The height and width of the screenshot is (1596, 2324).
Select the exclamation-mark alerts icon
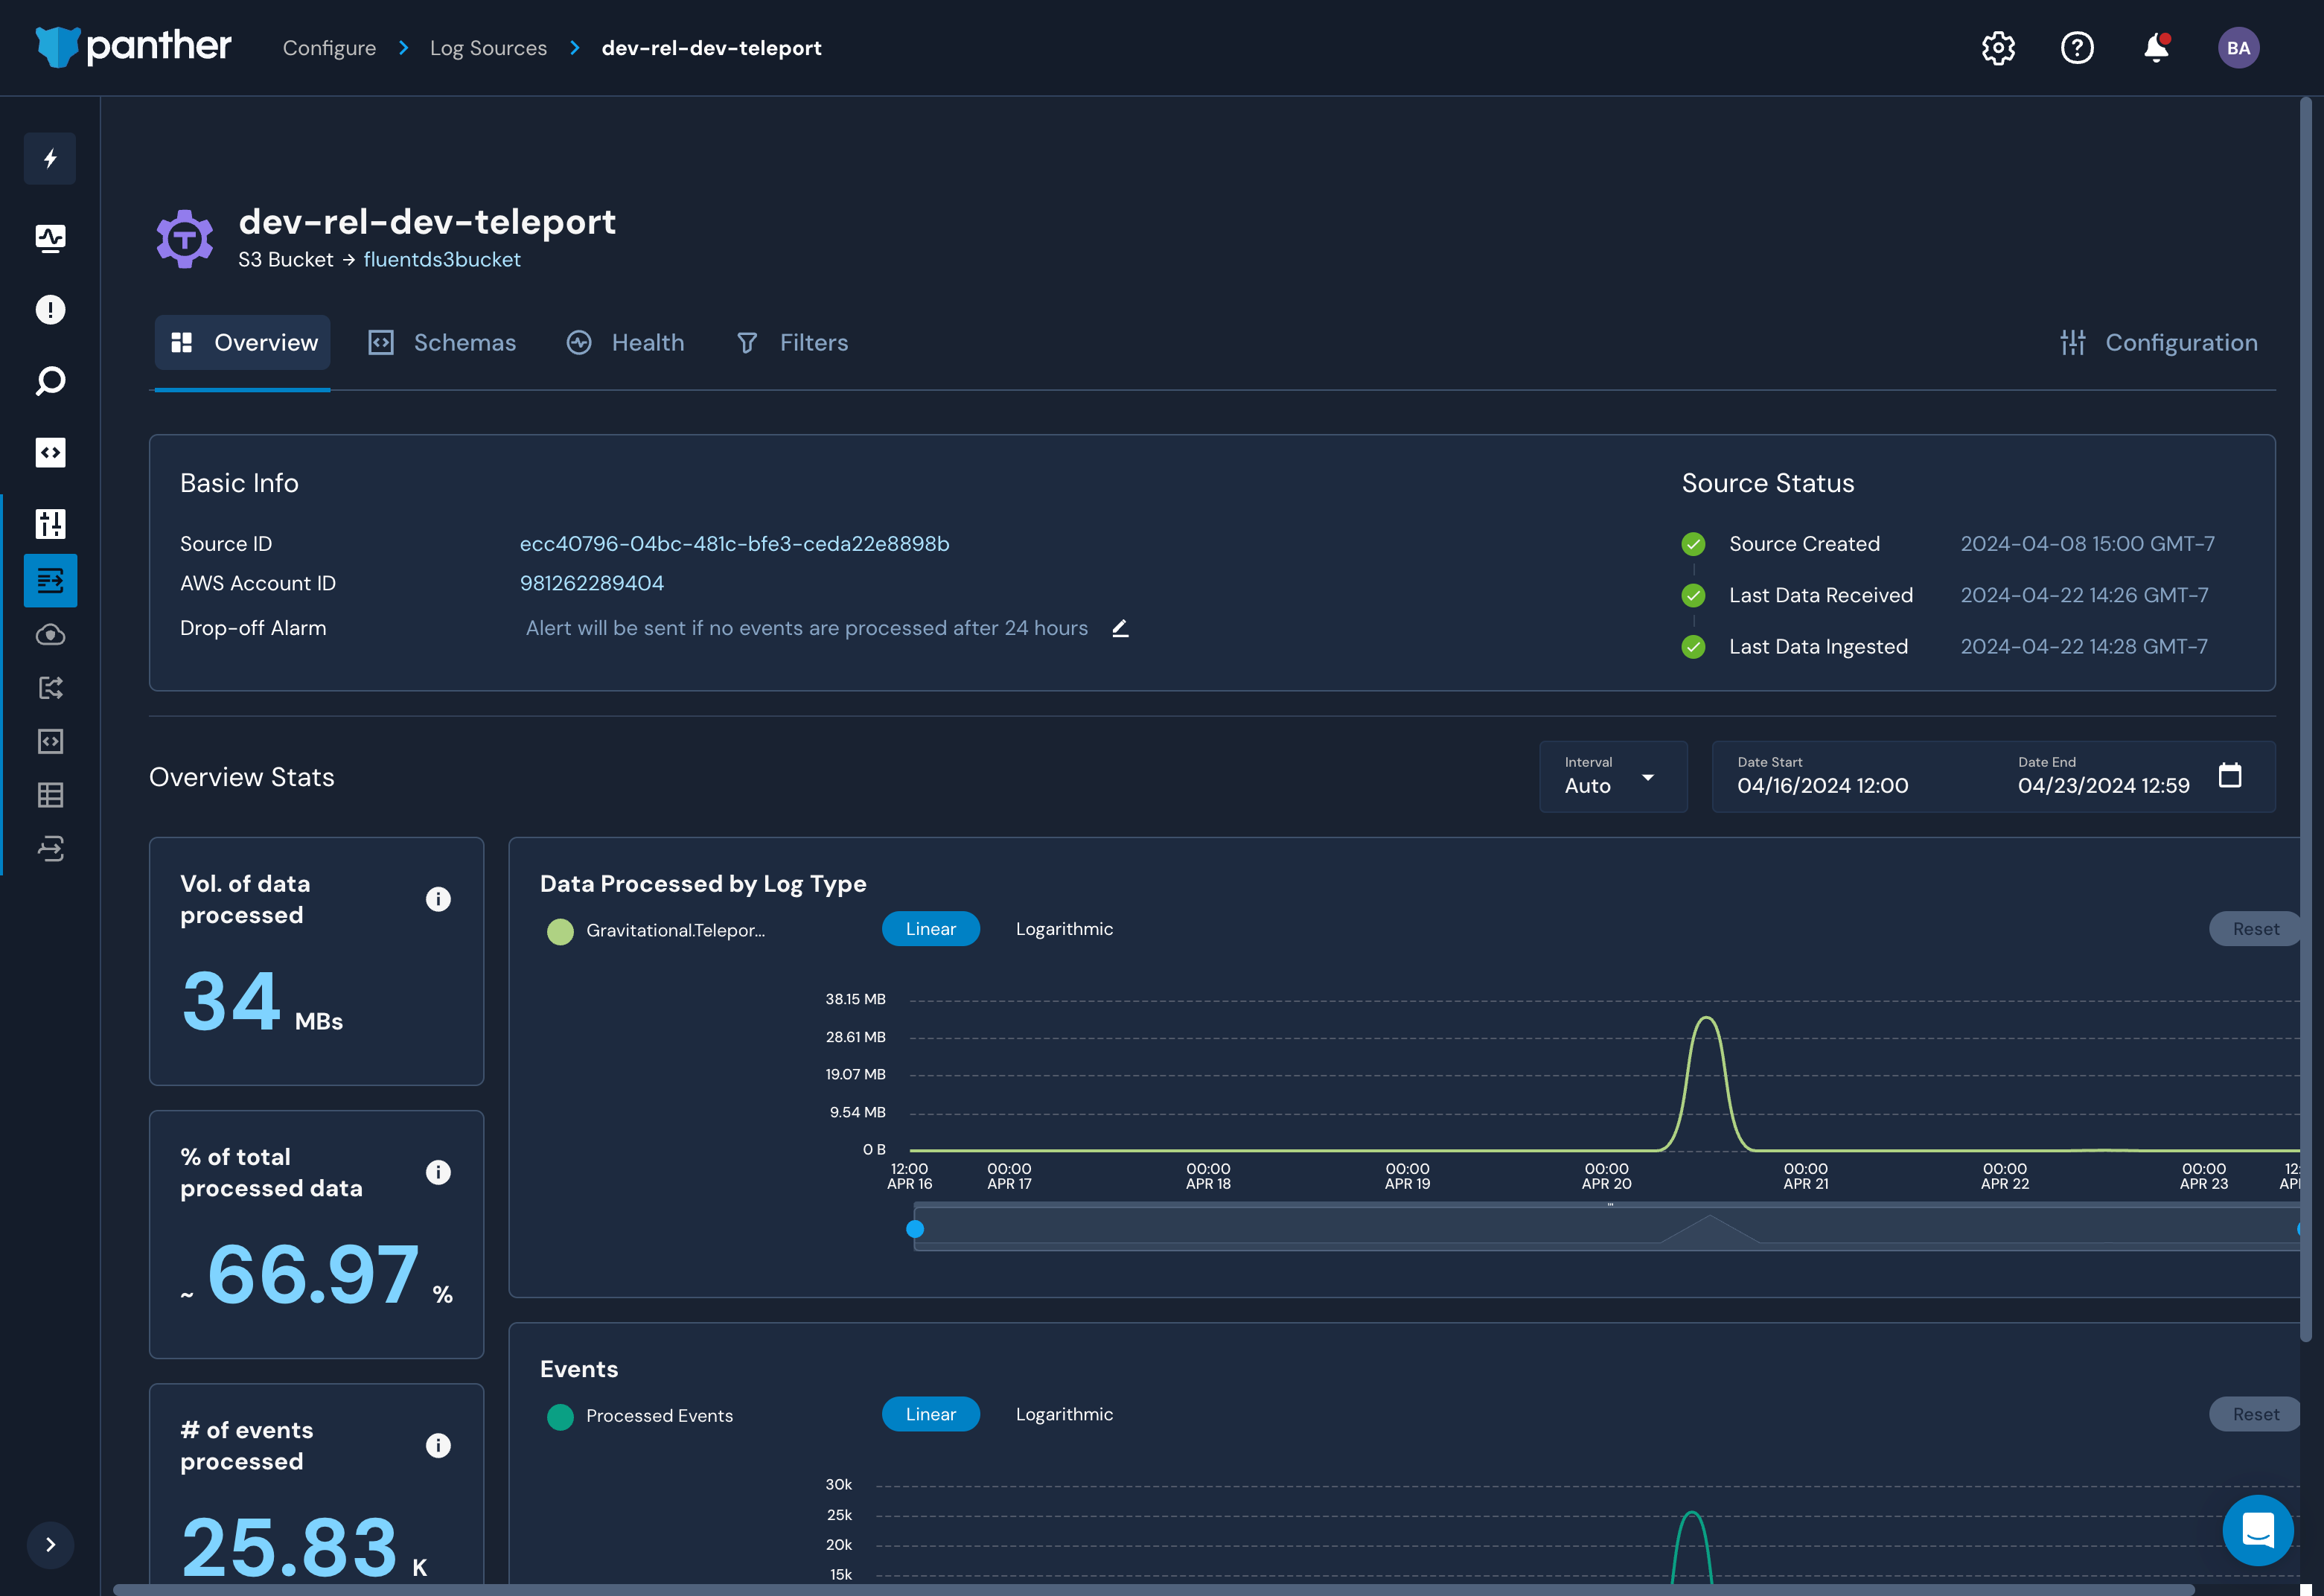50,310
